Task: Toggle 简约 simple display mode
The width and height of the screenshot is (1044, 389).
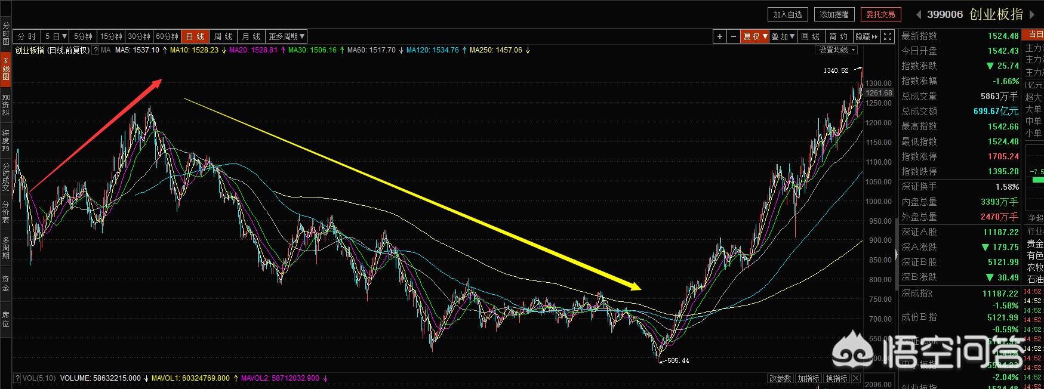Action: pos(839,36)
